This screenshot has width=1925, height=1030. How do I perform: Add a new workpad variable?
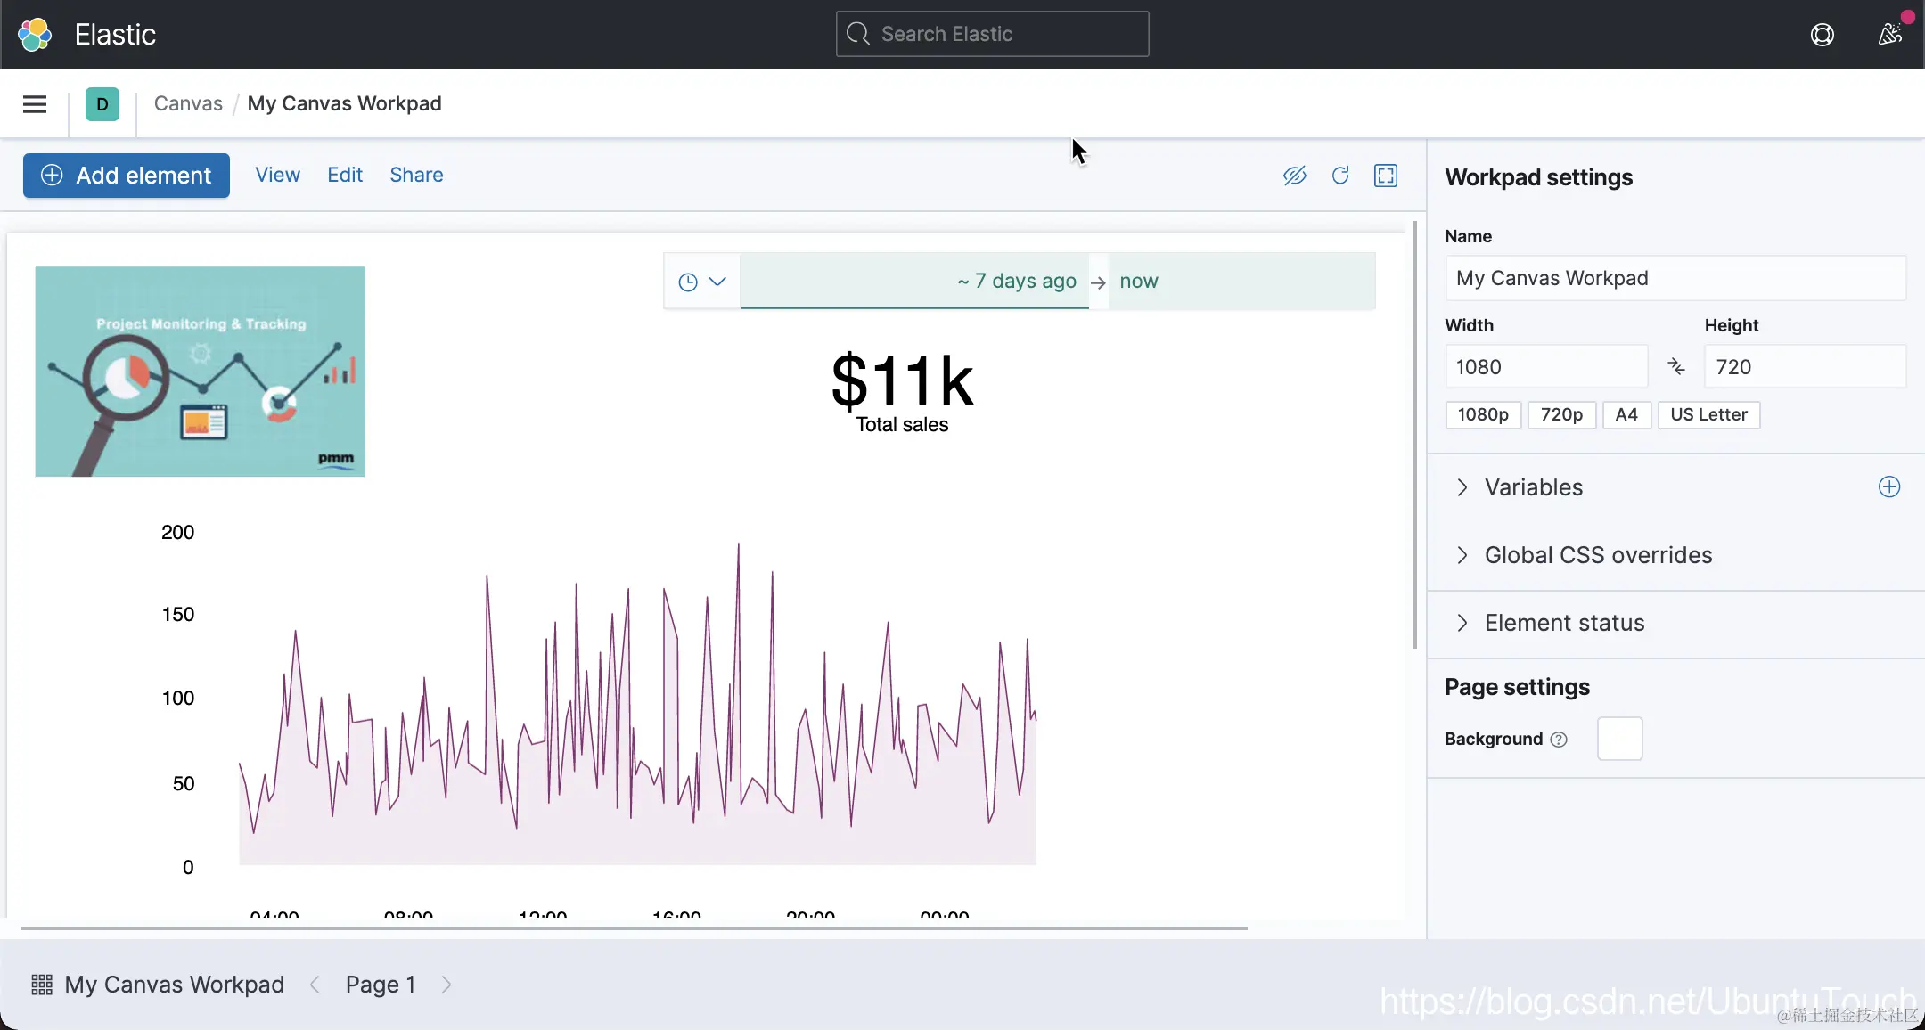pyautogui.click(x=1889, y=486)
